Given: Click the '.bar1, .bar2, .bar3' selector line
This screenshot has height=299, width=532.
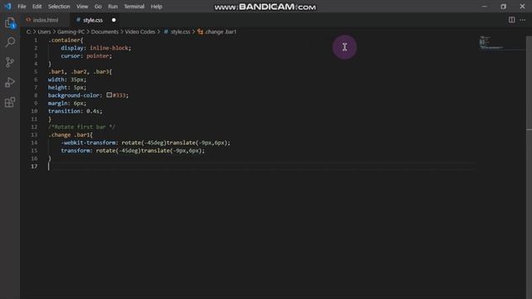Looking at the screenshot, I should click(80, 72).
